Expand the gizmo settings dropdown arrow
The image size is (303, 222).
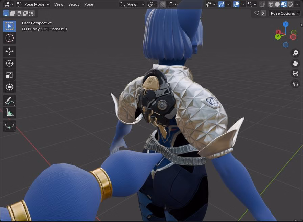[228, 4]
